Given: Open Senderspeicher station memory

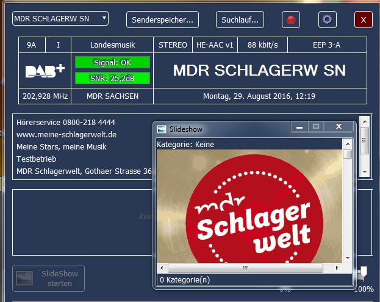Looking at the screenshot, I should coord(163,20).
